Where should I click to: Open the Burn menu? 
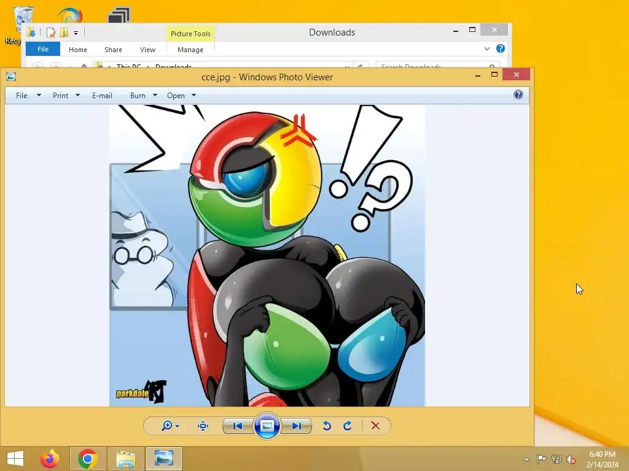[138, 95]
